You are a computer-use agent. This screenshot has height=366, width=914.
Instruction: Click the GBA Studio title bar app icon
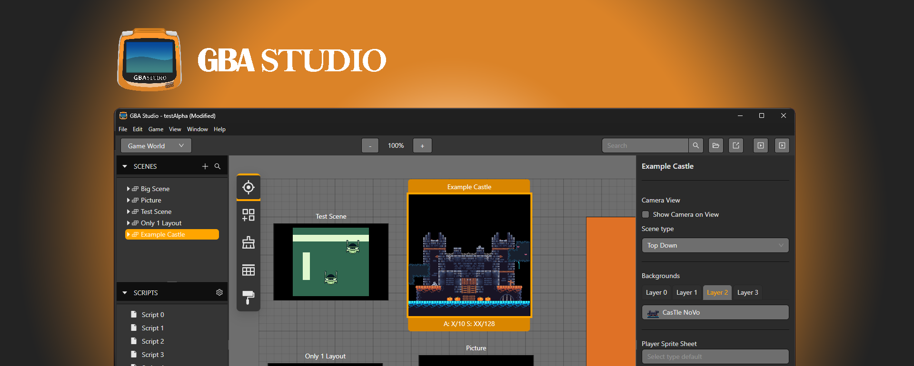point(123,116)
